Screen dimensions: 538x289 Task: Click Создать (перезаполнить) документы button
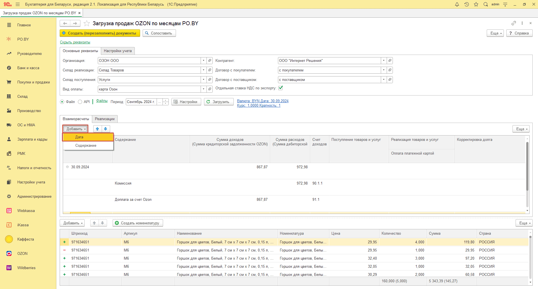coord(100,33)
